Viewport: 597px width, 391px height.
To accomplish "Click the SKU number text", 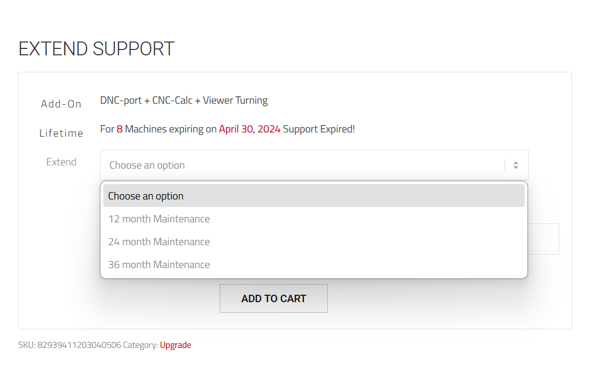I will coord(79,345).
